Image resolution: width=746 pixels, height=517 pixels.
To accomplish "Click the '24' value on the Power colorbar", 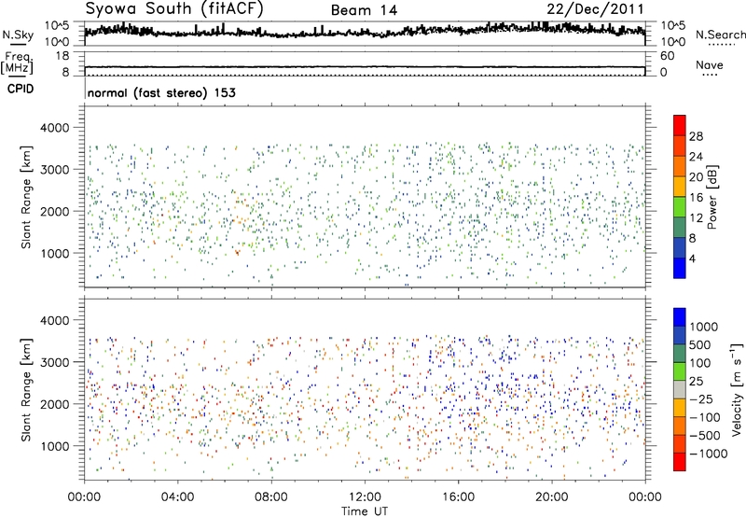I will pos(696,157).
